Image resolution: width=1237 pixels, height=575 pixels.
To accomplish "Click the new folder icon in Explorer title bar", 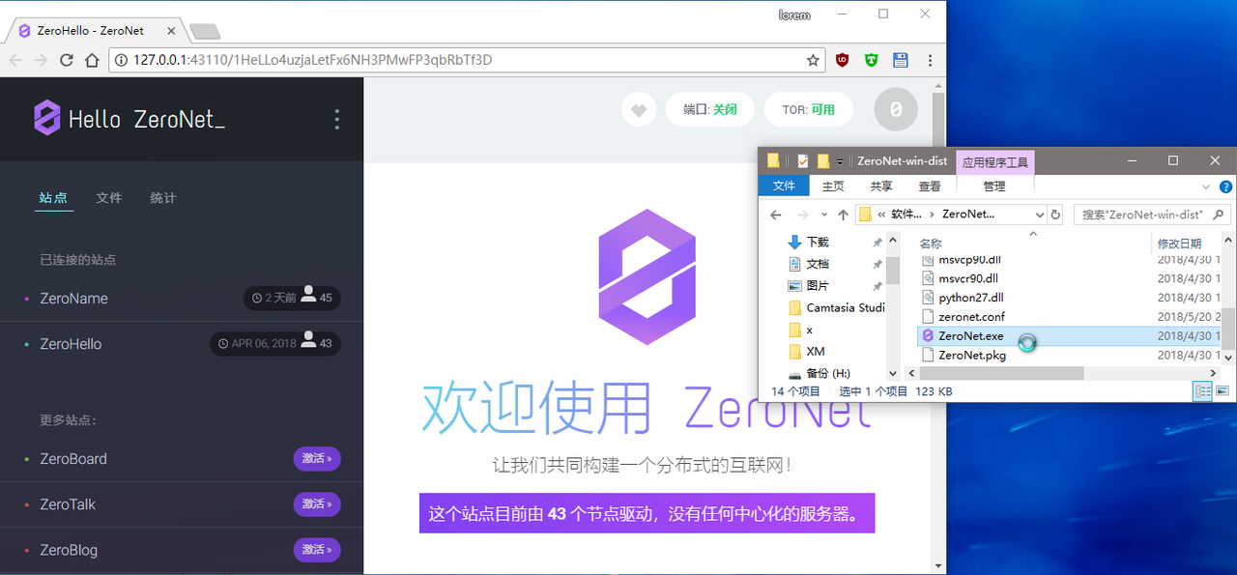I will pyautogui.click(x=823, y=160).
